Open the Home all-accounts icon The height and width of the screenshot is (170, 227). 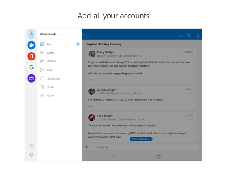(31, 34)
